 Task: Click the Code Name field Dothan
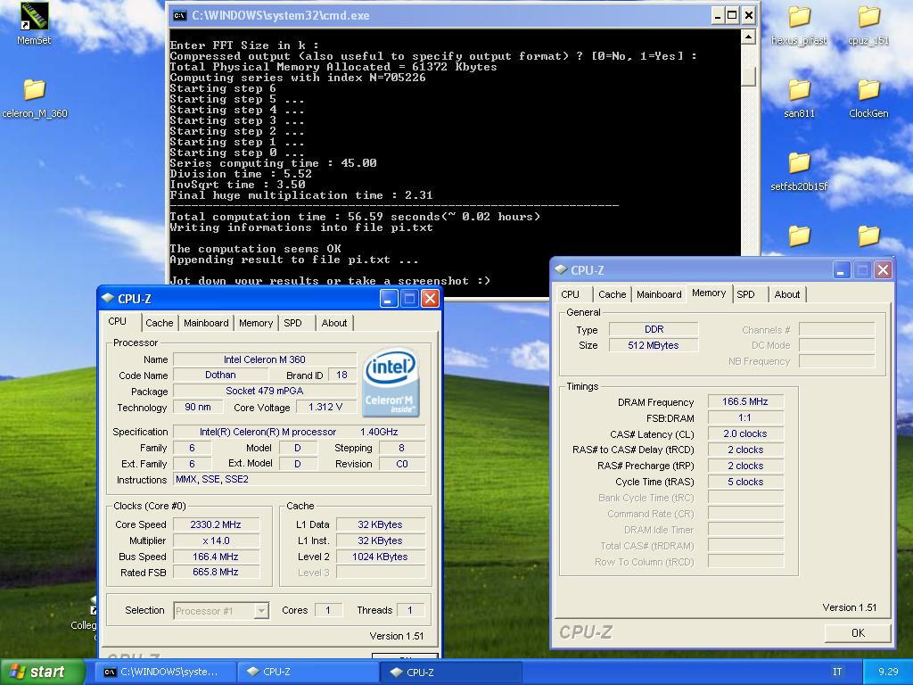pyautogui.click(x=221, y=376)
